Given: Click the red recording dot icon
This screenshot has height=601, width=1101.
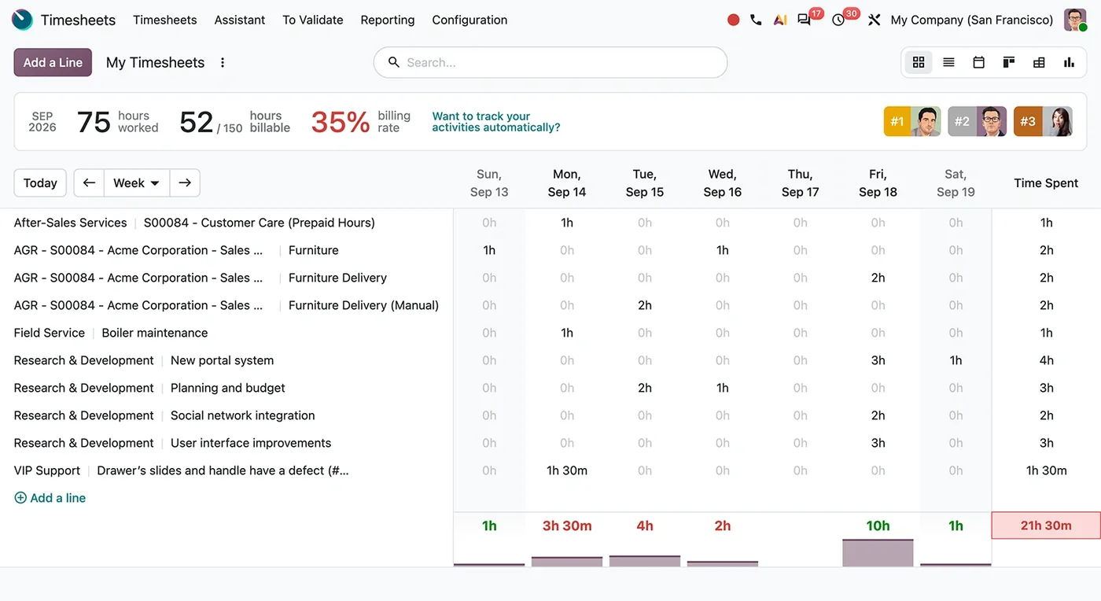Looking at the screenshot, I should pos(734,20).
